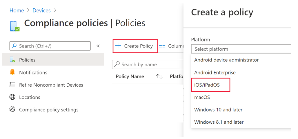Choose Android Enterprise platform option
This screenshot has width=298, height=139.
click(215, 72)
